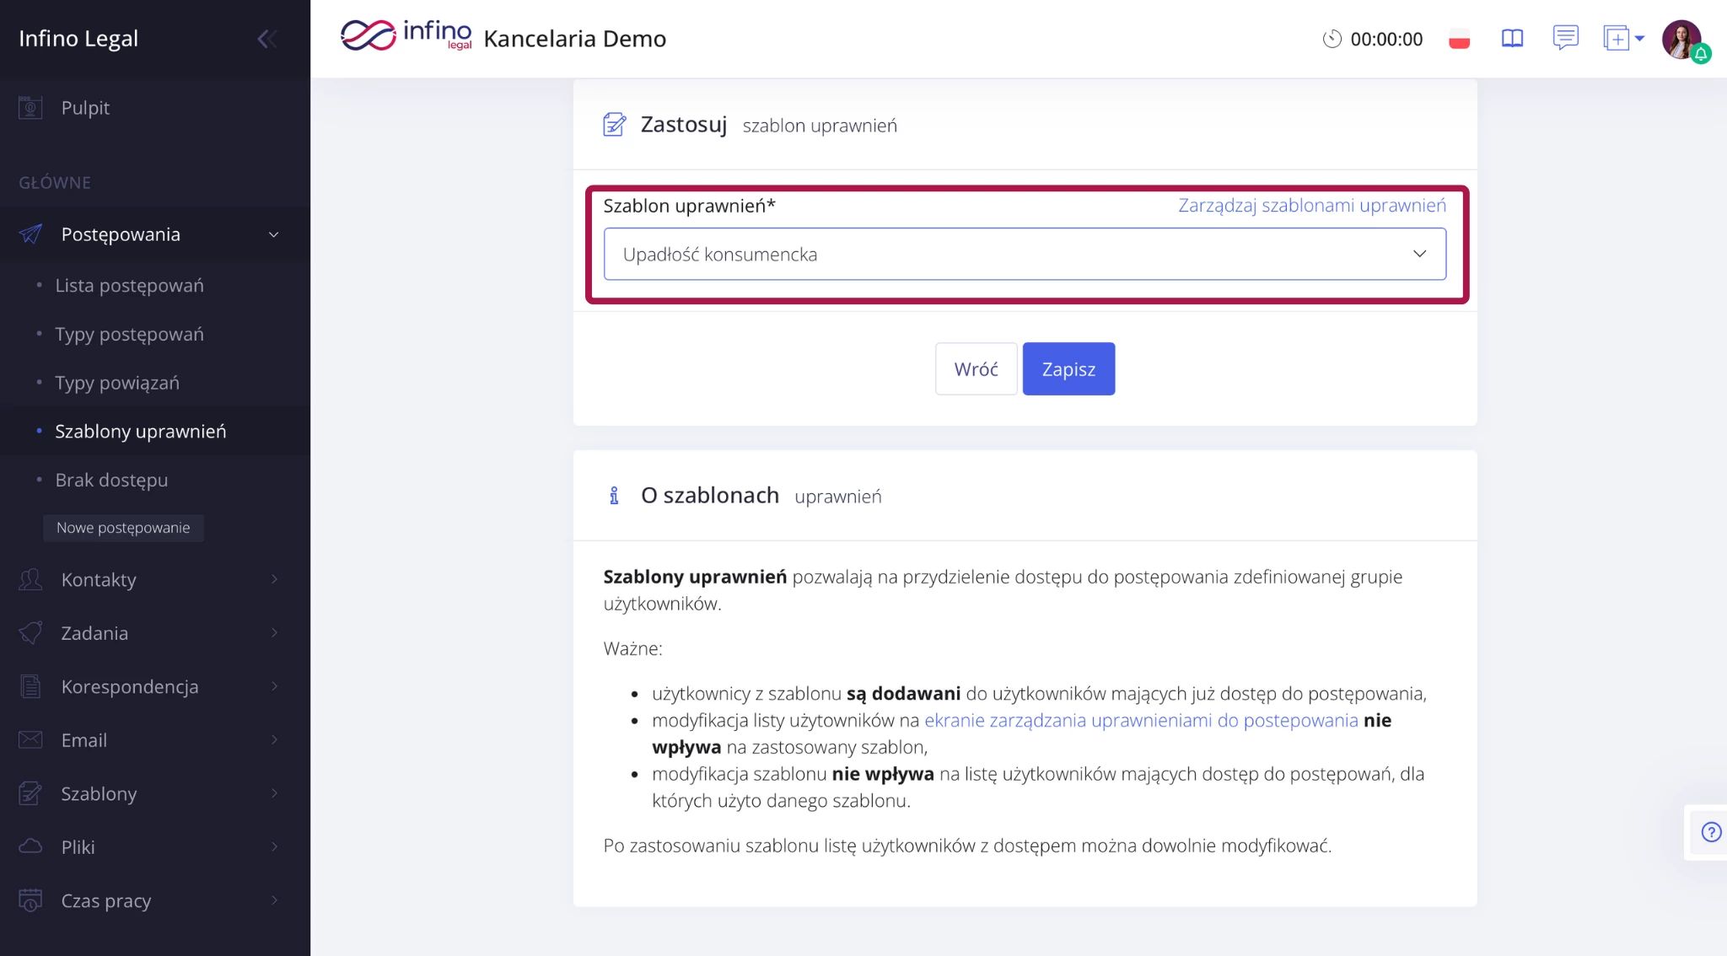Open the Szablon uprawnień dropdown
The image size is (1727, 956).
1024,254
